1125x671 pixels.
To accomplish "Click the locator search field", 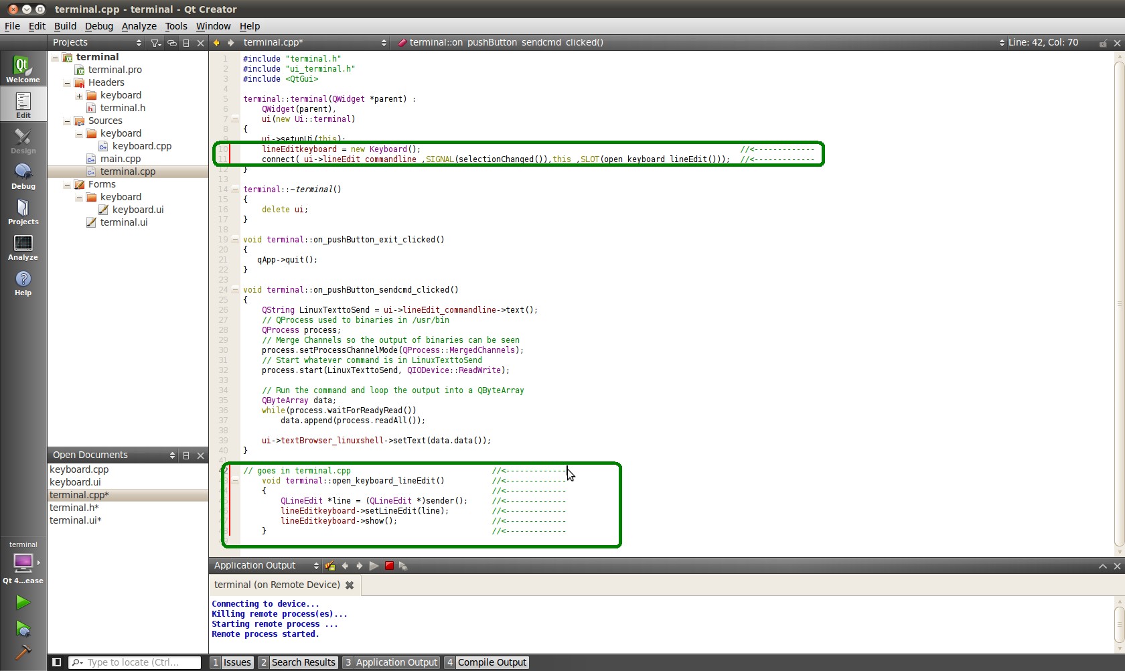I will [135, 662].
